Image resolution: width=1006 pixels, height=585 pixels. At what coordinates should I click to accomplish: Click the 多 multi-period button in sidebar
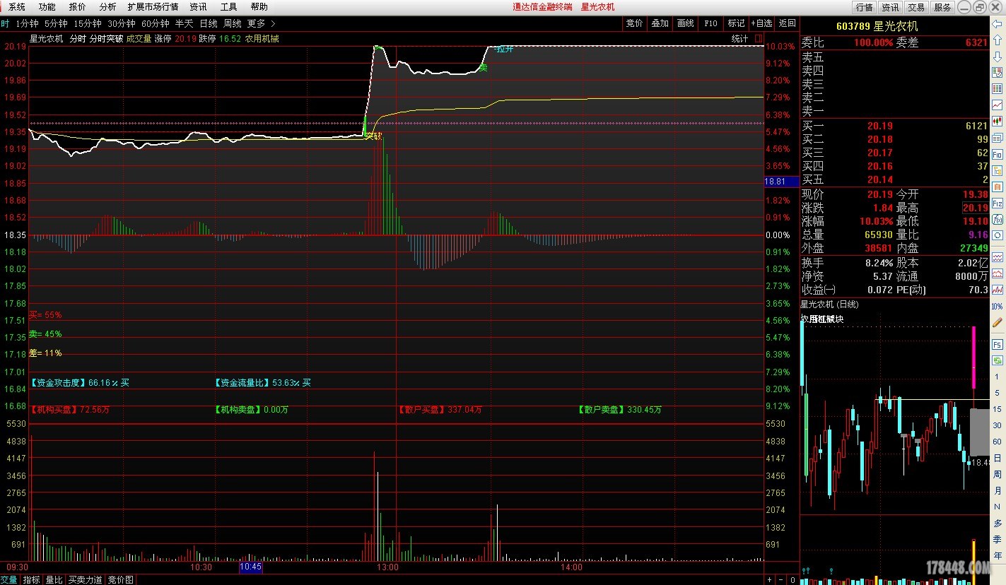[997, 523]
